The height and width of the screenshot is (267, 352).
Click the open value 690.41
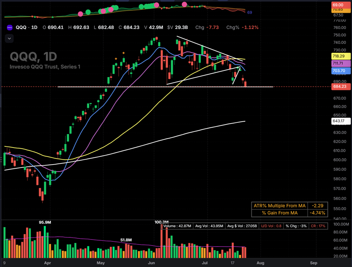pyautogui.click(x=55, y=27)
